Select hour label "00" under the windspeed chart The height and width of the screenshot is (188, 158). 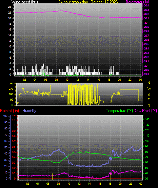click(x=140, y=80)
